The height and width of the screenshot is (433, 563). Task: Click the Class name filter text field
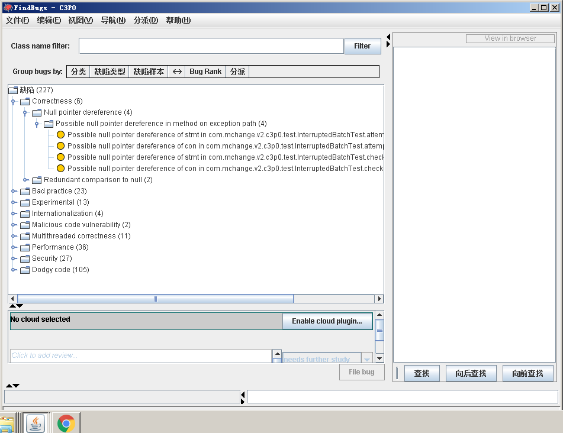click(211, 46)
